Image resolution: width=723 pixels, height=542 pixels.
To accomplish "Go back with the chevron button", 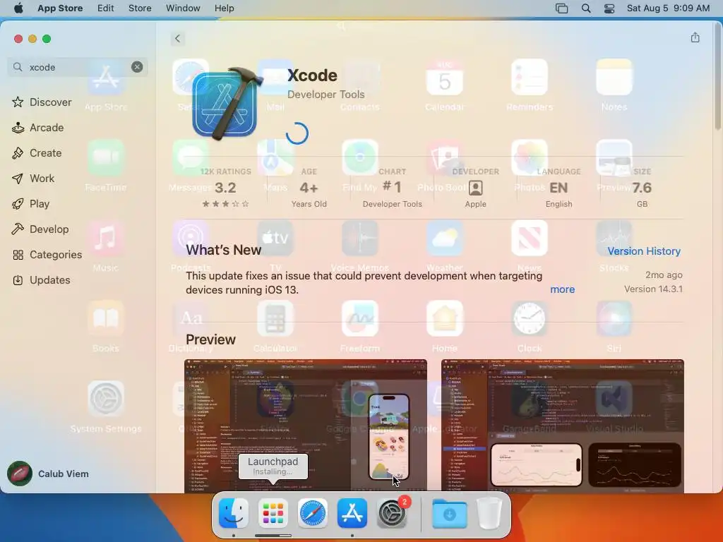I will tap(177, 39).
